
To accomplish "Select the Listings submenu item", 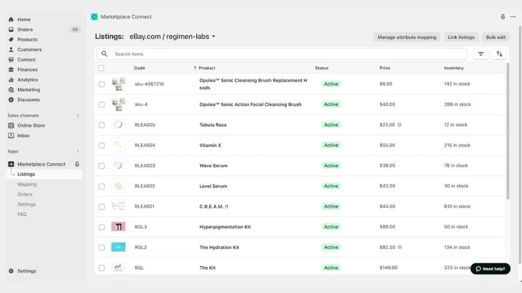I will click(x=44, y=174).
